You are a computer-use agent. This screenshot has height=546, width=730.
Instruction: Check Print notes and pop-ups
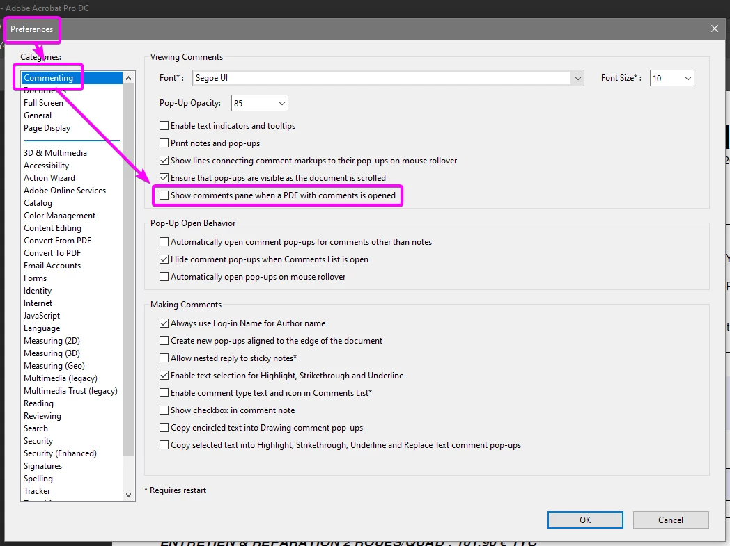tap(164, 143)
